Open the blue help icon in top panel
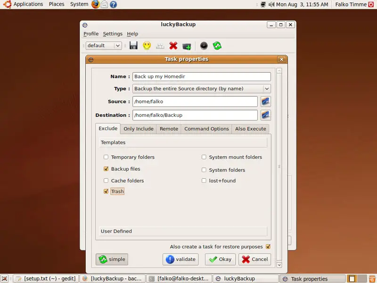377x283 pixels. pyautogui.click(x=113, y=4)
